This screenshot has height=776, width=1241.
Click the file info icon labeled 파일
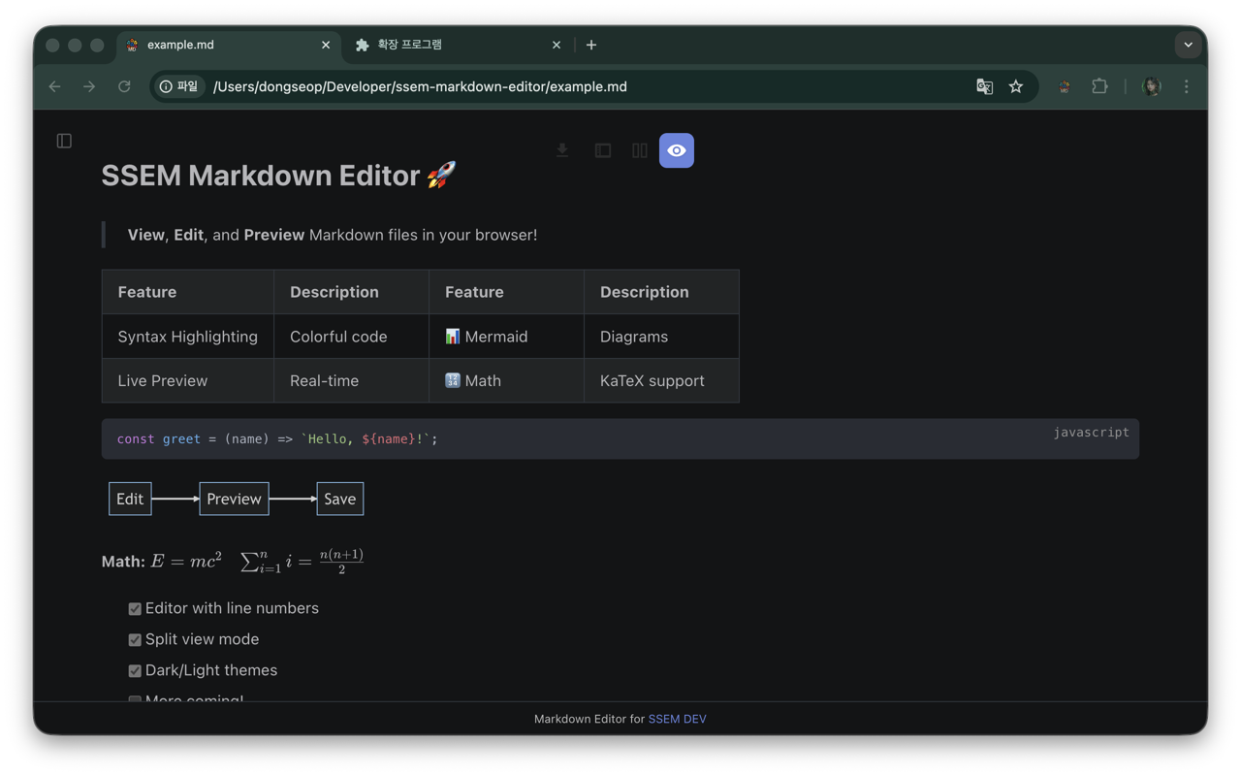(178, 86)
